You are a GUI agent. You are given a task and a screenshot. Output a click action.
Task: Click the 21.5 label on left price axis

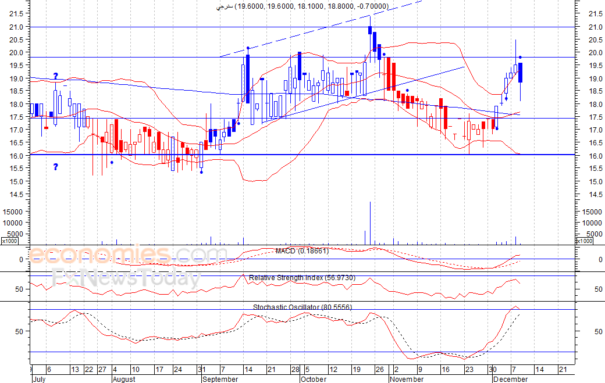pyautogui.click(x=17, y=14)
